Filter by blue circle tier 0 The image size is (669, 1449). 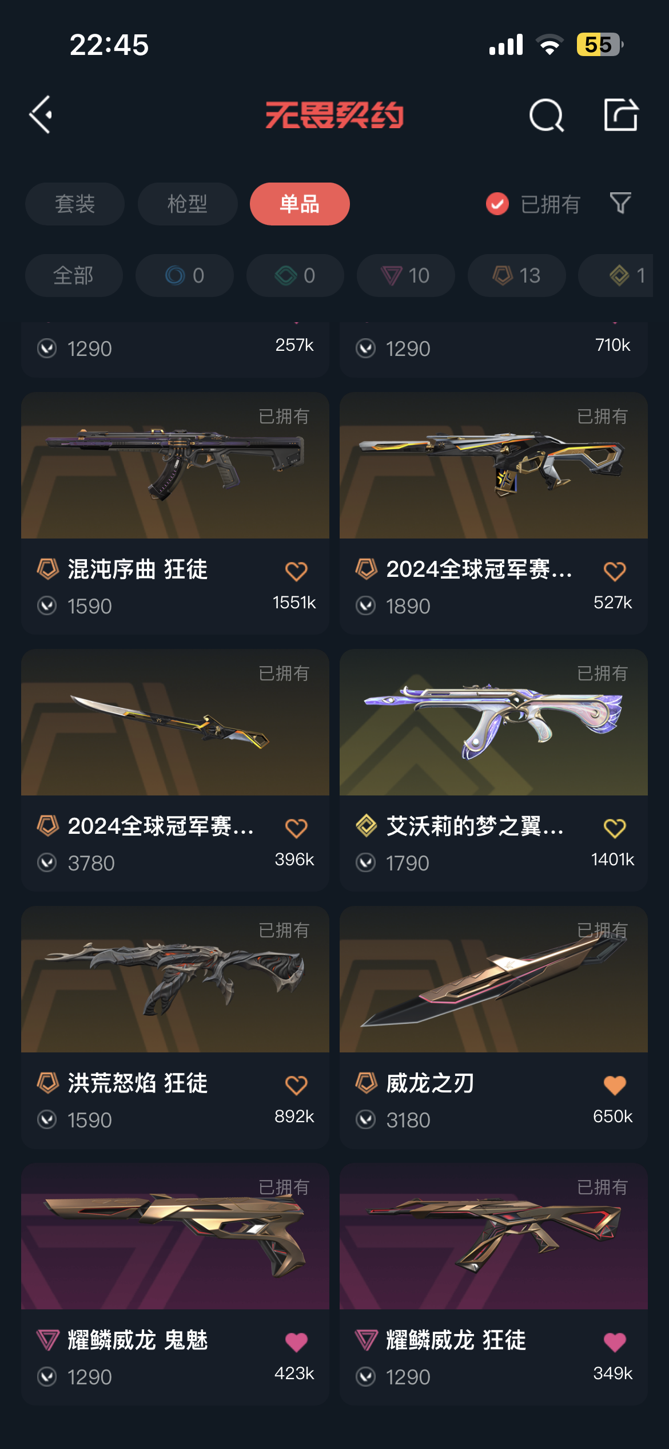tap(185, 275)
